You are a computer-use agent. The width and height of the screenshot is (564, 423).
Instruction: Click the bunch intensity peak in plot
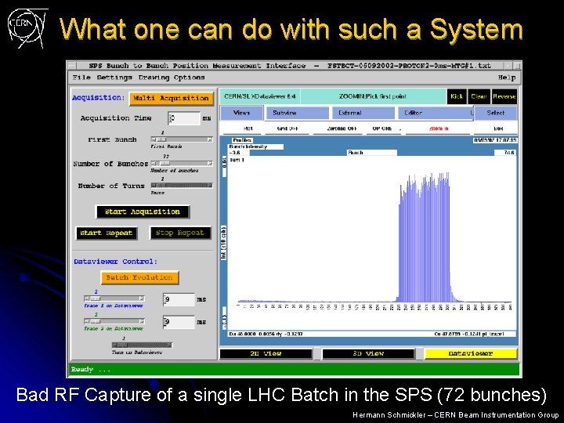pyautogui.click(x=425, y=237)
